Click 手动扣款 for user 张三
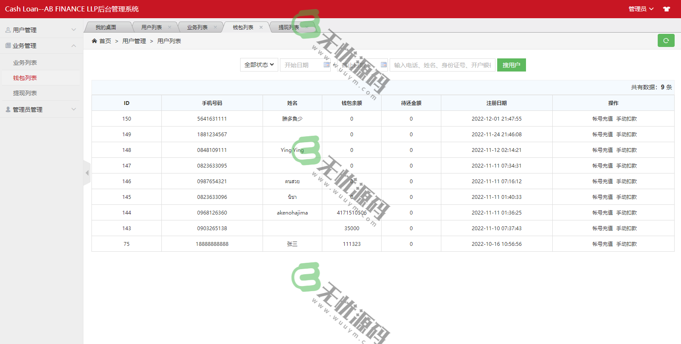The width and height of the screenshot is (681, 344). click(x=627, y=244)
